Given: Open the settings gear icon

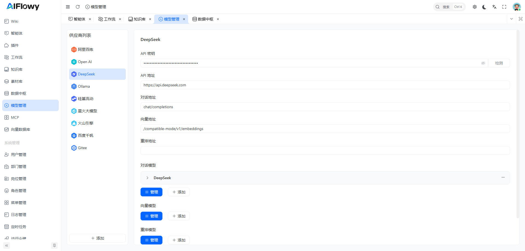Looking at the screenshot, I should (475, 7).
